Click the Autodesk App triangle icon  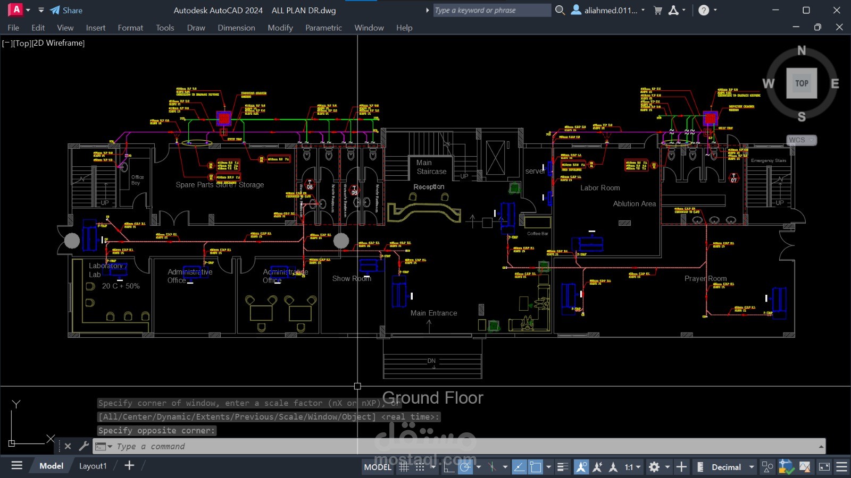673,10
